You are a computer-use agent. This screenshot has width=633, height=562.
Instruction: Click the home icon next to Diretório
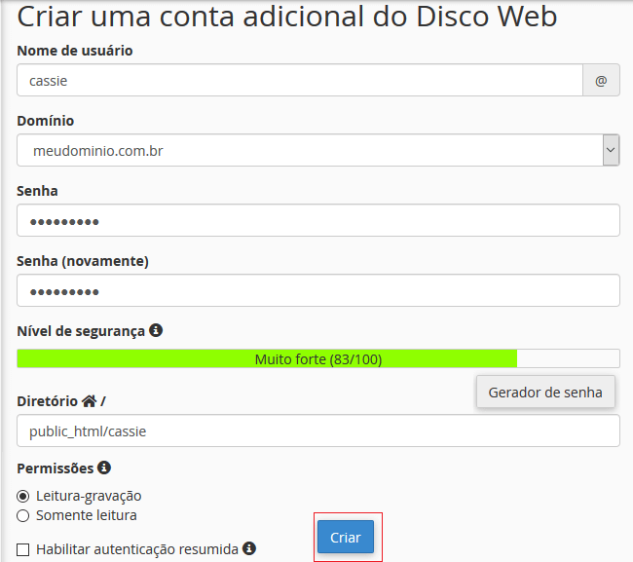pos(90,400)
